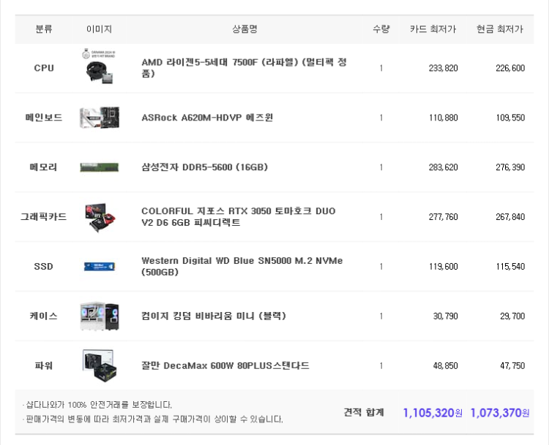This screenshot has height=445, width=549.
Task: Click the cash total price 1,073,370원
Action: pyautogui.click(x=499, y=413)
